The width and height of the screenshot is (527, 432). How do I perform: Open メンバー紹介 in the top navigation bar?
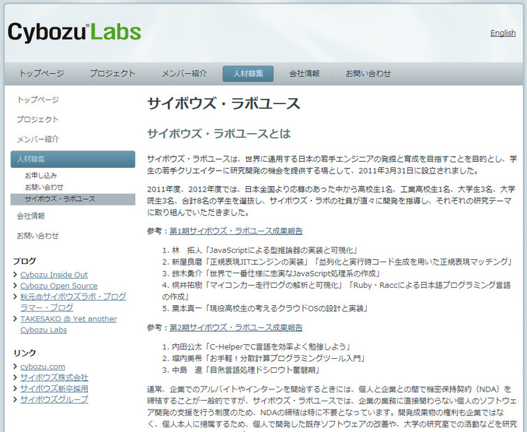[x=184, y=73]
